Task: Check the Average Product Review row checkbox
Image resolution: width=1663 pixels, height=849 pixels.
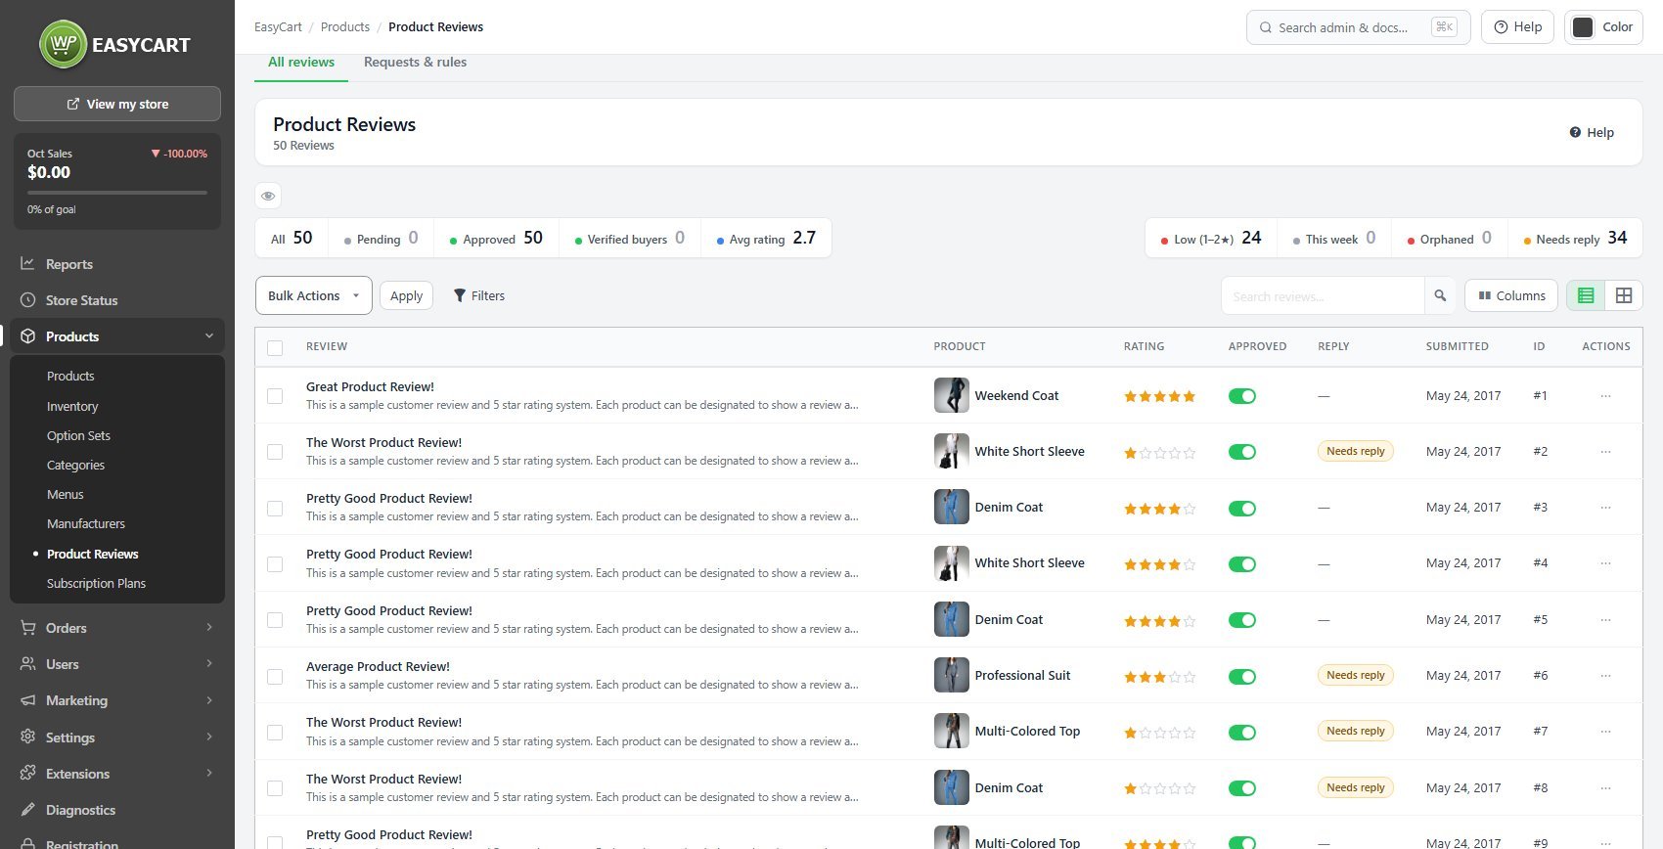Action: pos(275,676)
